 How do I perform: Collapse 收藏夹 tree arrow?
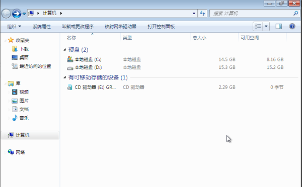5,40
